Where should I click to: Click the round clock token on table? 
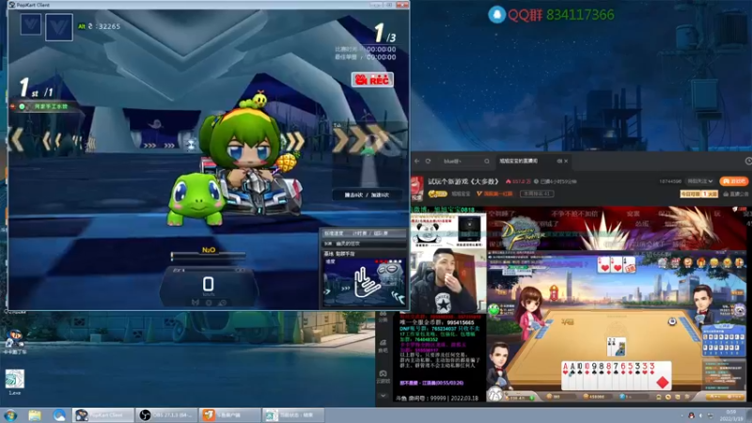pos(672,321)
